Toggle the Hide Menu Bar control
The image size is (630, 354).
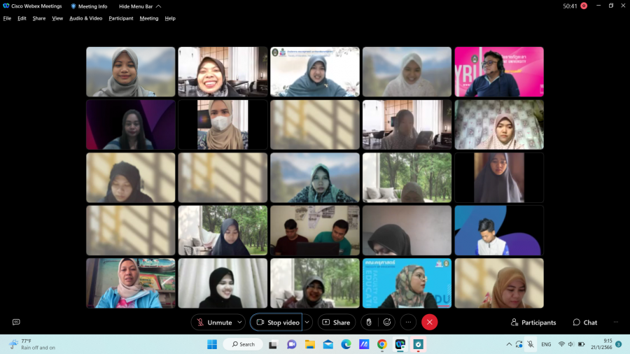[x=139, y=6]
